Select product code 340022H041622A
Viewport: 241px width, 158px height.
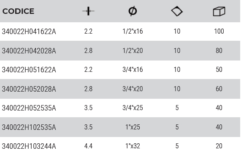coord(29,32)
